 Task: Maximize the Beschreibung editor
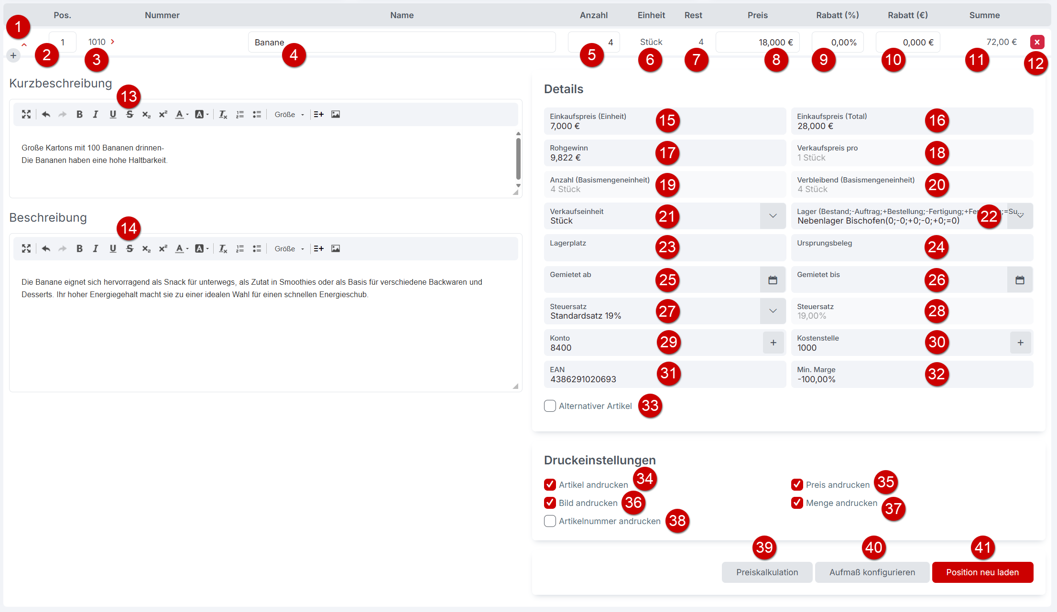click(x=26, y=248)
